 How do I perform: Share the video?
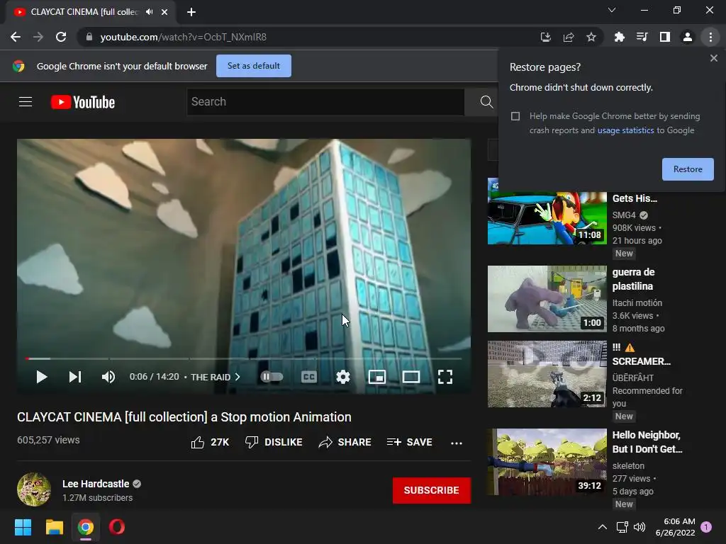pos(345,443)
